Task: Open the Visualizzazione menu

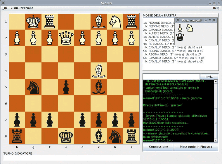Action: pyautogui.click(x=22, y=8)
